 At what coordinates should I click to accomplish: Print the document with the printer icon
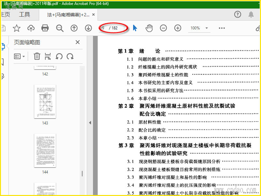point(45,28)
